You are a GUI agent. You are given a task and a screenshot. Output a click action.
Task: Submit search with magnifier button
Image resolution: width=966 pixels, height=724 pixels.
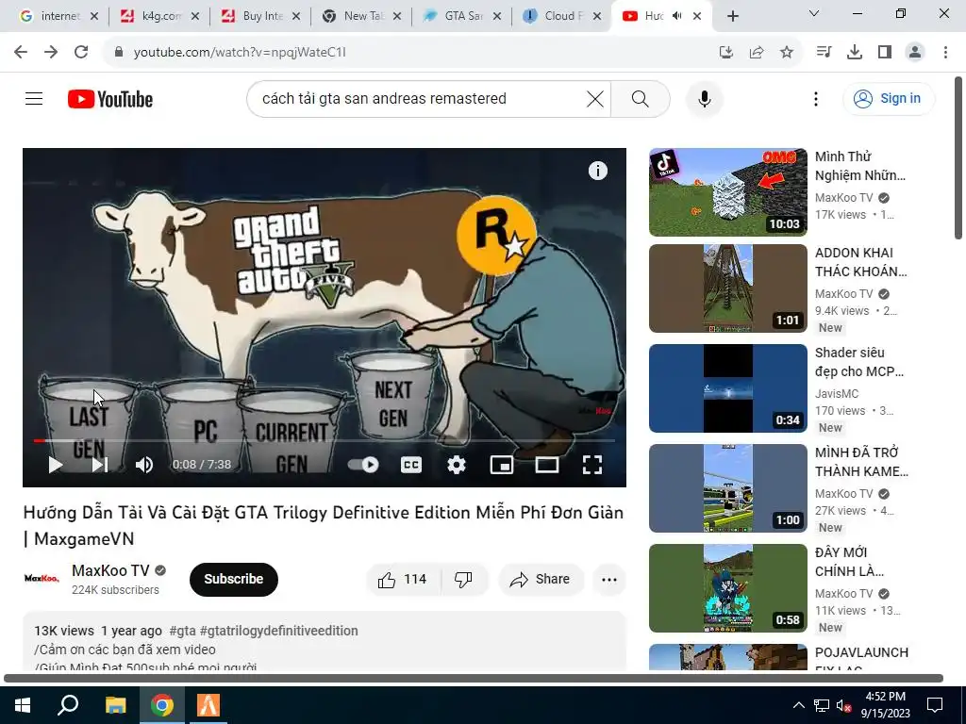tap(641, 98)
